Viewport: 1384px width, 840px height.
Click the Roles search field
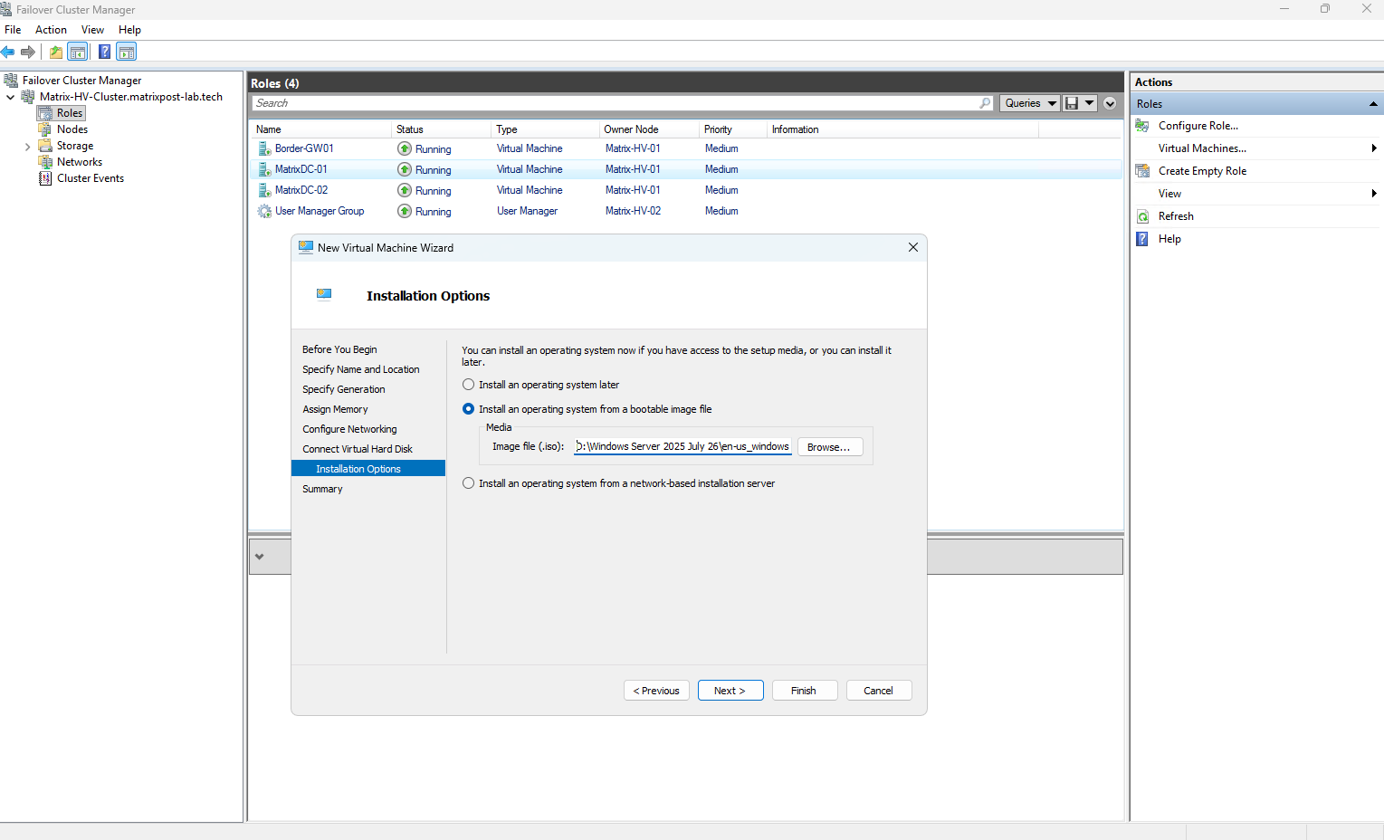point(623,103)
